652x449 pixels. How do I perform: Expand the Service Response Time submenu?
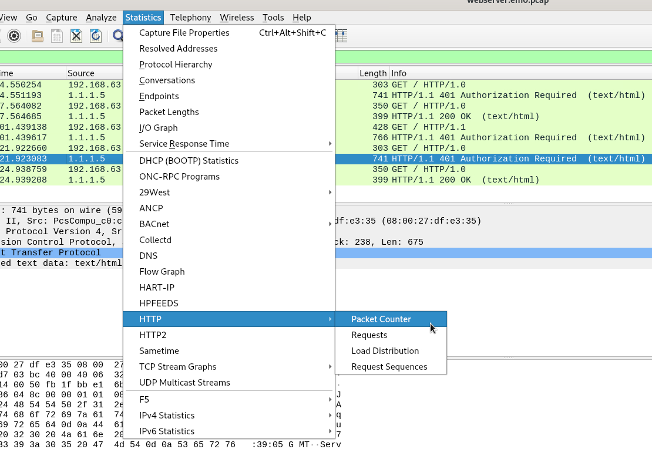tap(184, 144)
